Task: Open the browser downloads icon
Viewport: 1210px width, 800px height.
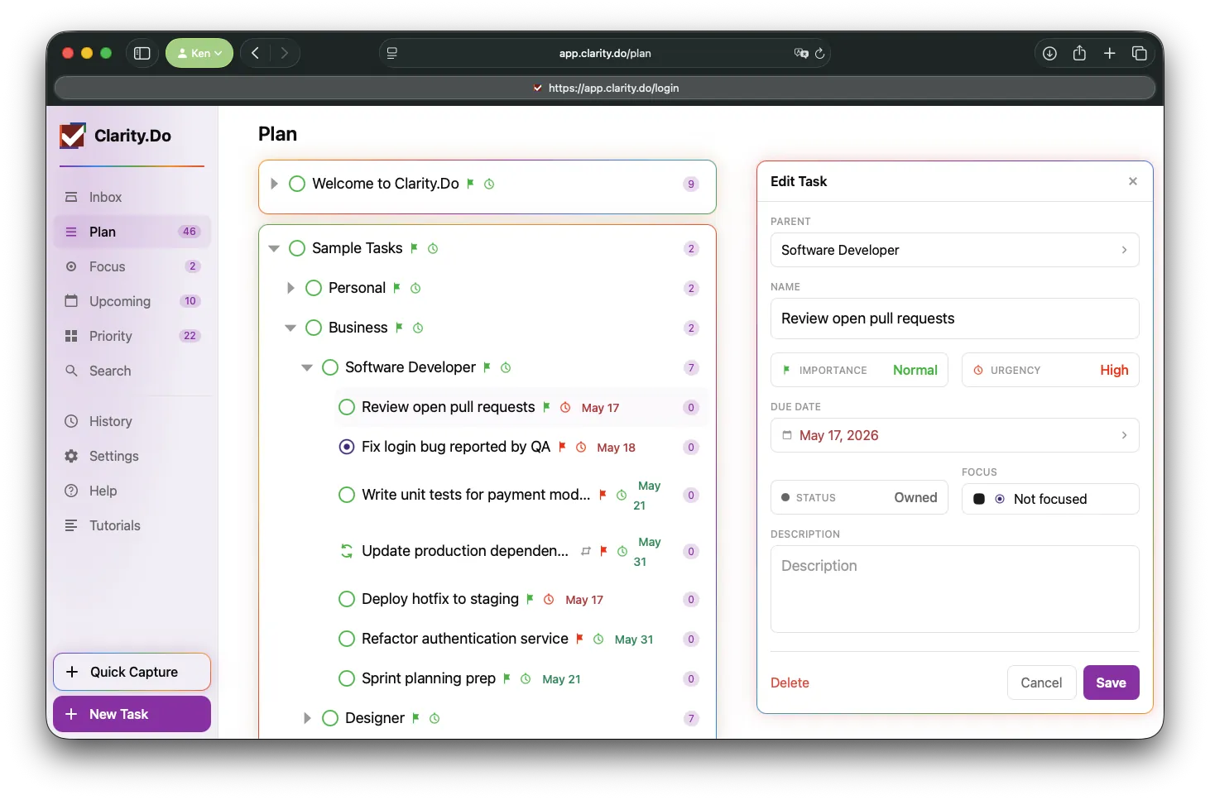Action: 1049,53
